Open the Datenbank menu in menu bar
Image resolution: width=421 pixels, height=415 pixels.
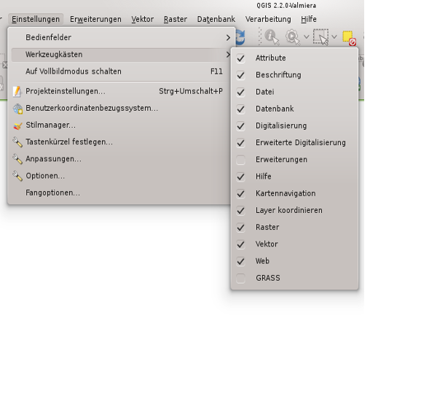[x=216, y=20]
